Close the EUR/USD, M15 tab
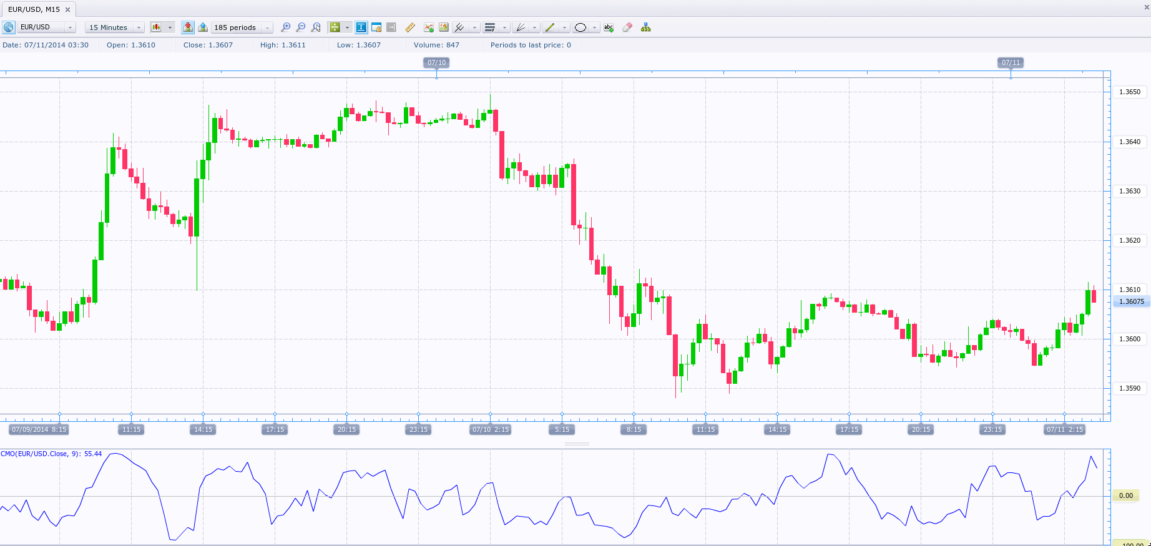Screen dimensions: 1151x546 coord(68,10)
